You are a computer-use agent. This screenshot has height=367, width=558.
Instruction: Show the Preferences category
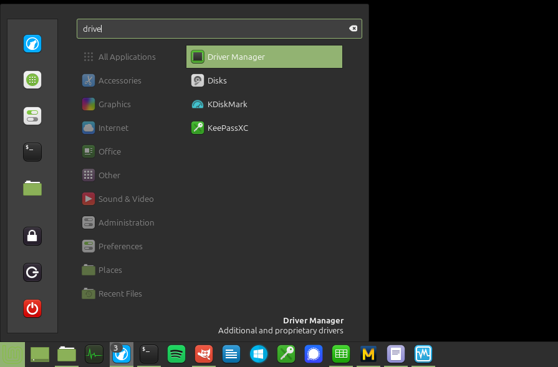coord(120,246)
